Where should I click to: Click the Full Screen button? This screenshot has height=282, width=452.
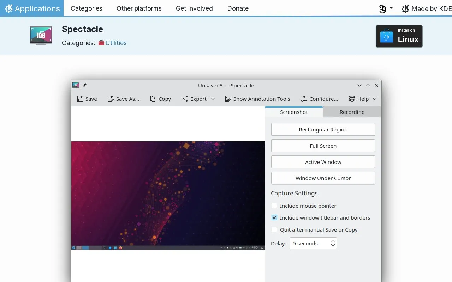(323, 146)
